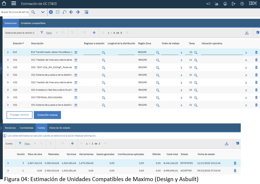The height and width of the screenshot is (184, 260).
Task: Expand station row 030
Action: coord(8,97)
